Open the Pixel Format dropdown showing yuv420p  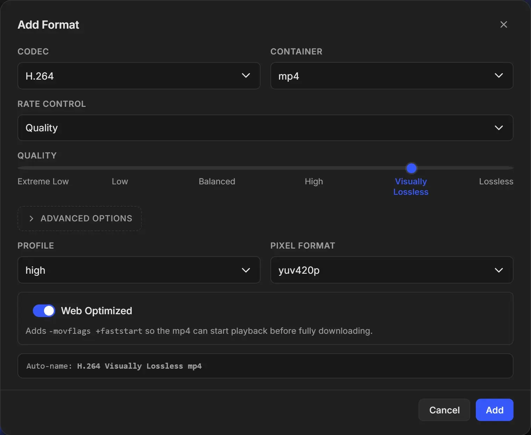pyautogui.click(x=392, y=270)
